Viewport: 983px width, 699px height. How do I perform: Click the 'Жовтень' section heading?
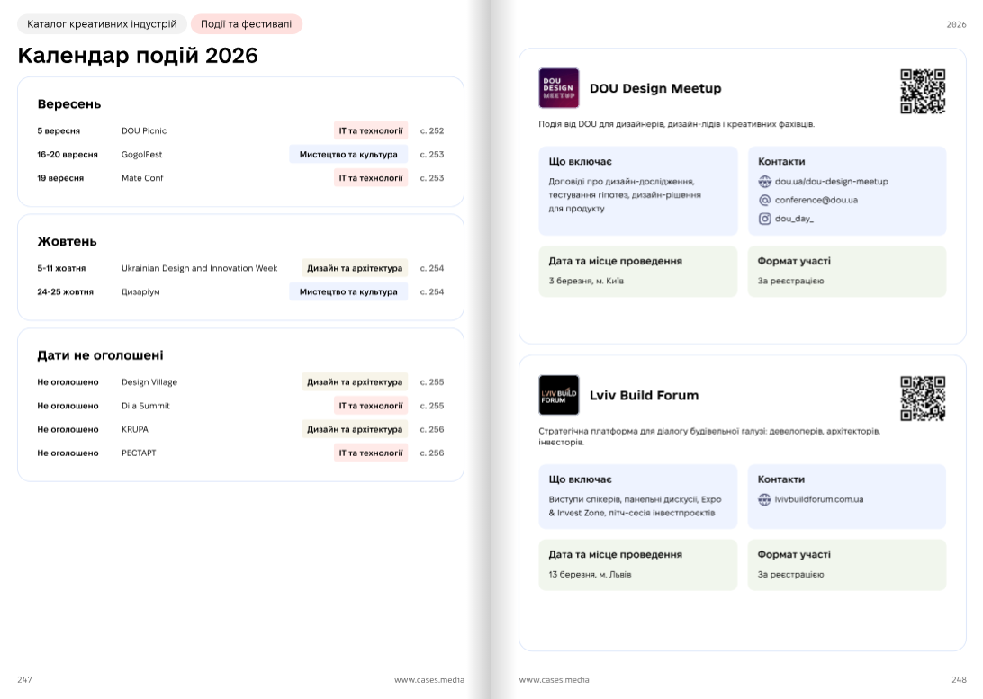68,242
